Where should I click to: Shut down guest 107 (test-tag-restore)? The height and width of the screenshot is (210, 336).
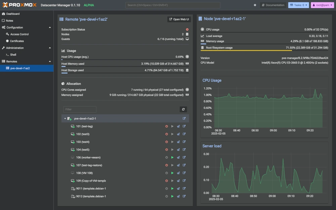[167, 165]
